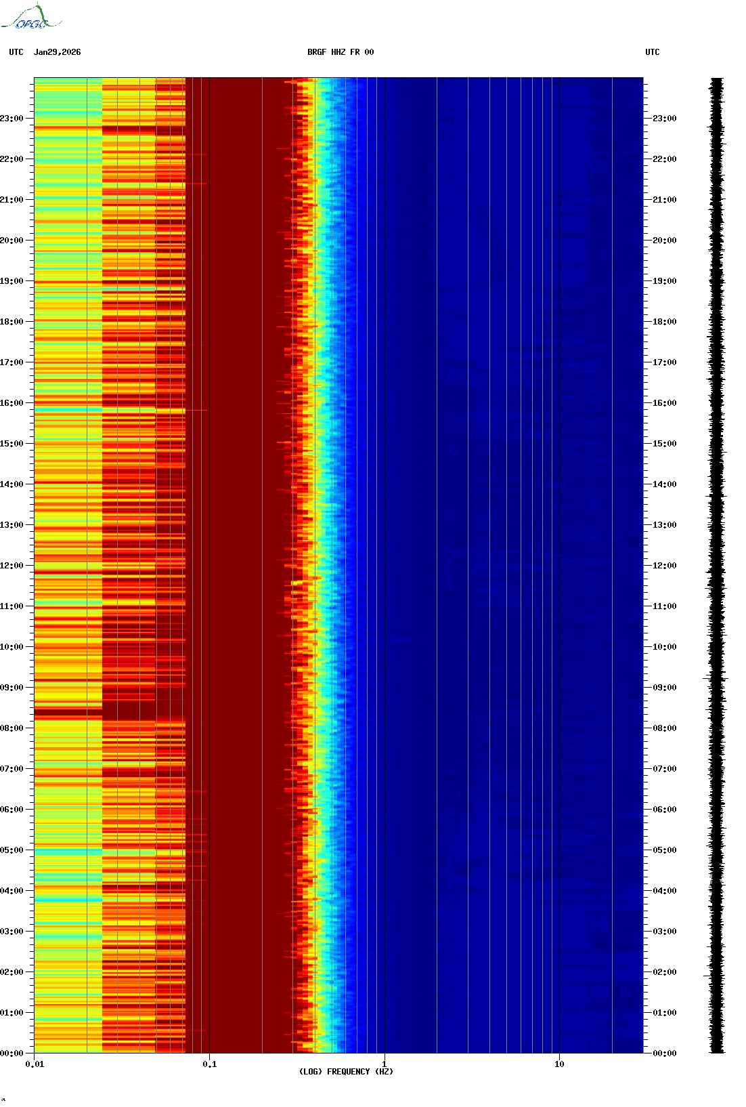This screenshot has height=1107, width=746.
Task: Click the 08:00 time label on left axis
Action: [x=12, y=728]
